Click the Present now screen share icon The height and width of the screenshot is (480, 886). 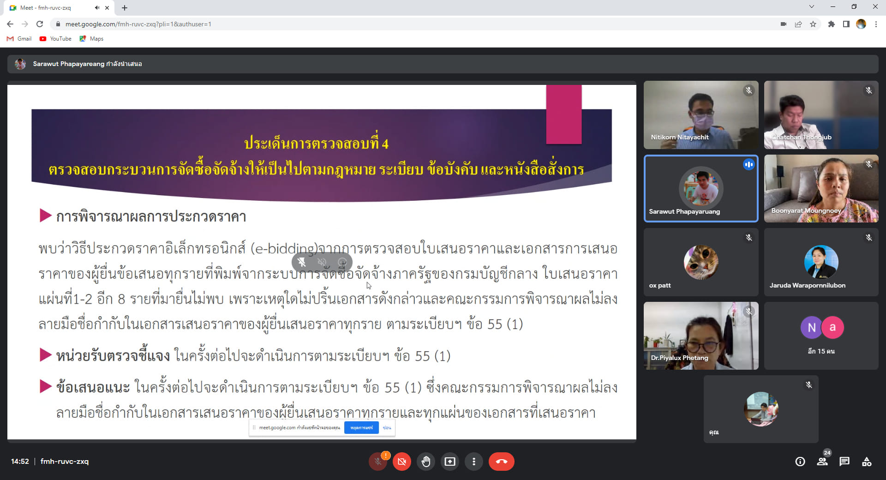450,462
